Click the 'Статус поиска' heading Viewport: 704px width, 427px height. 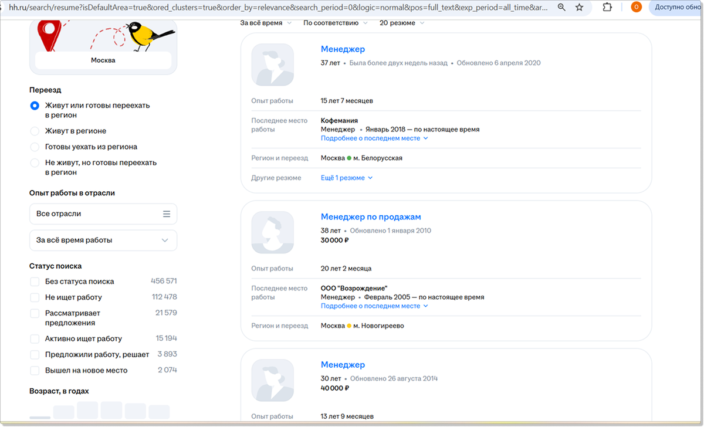[56, 266]
